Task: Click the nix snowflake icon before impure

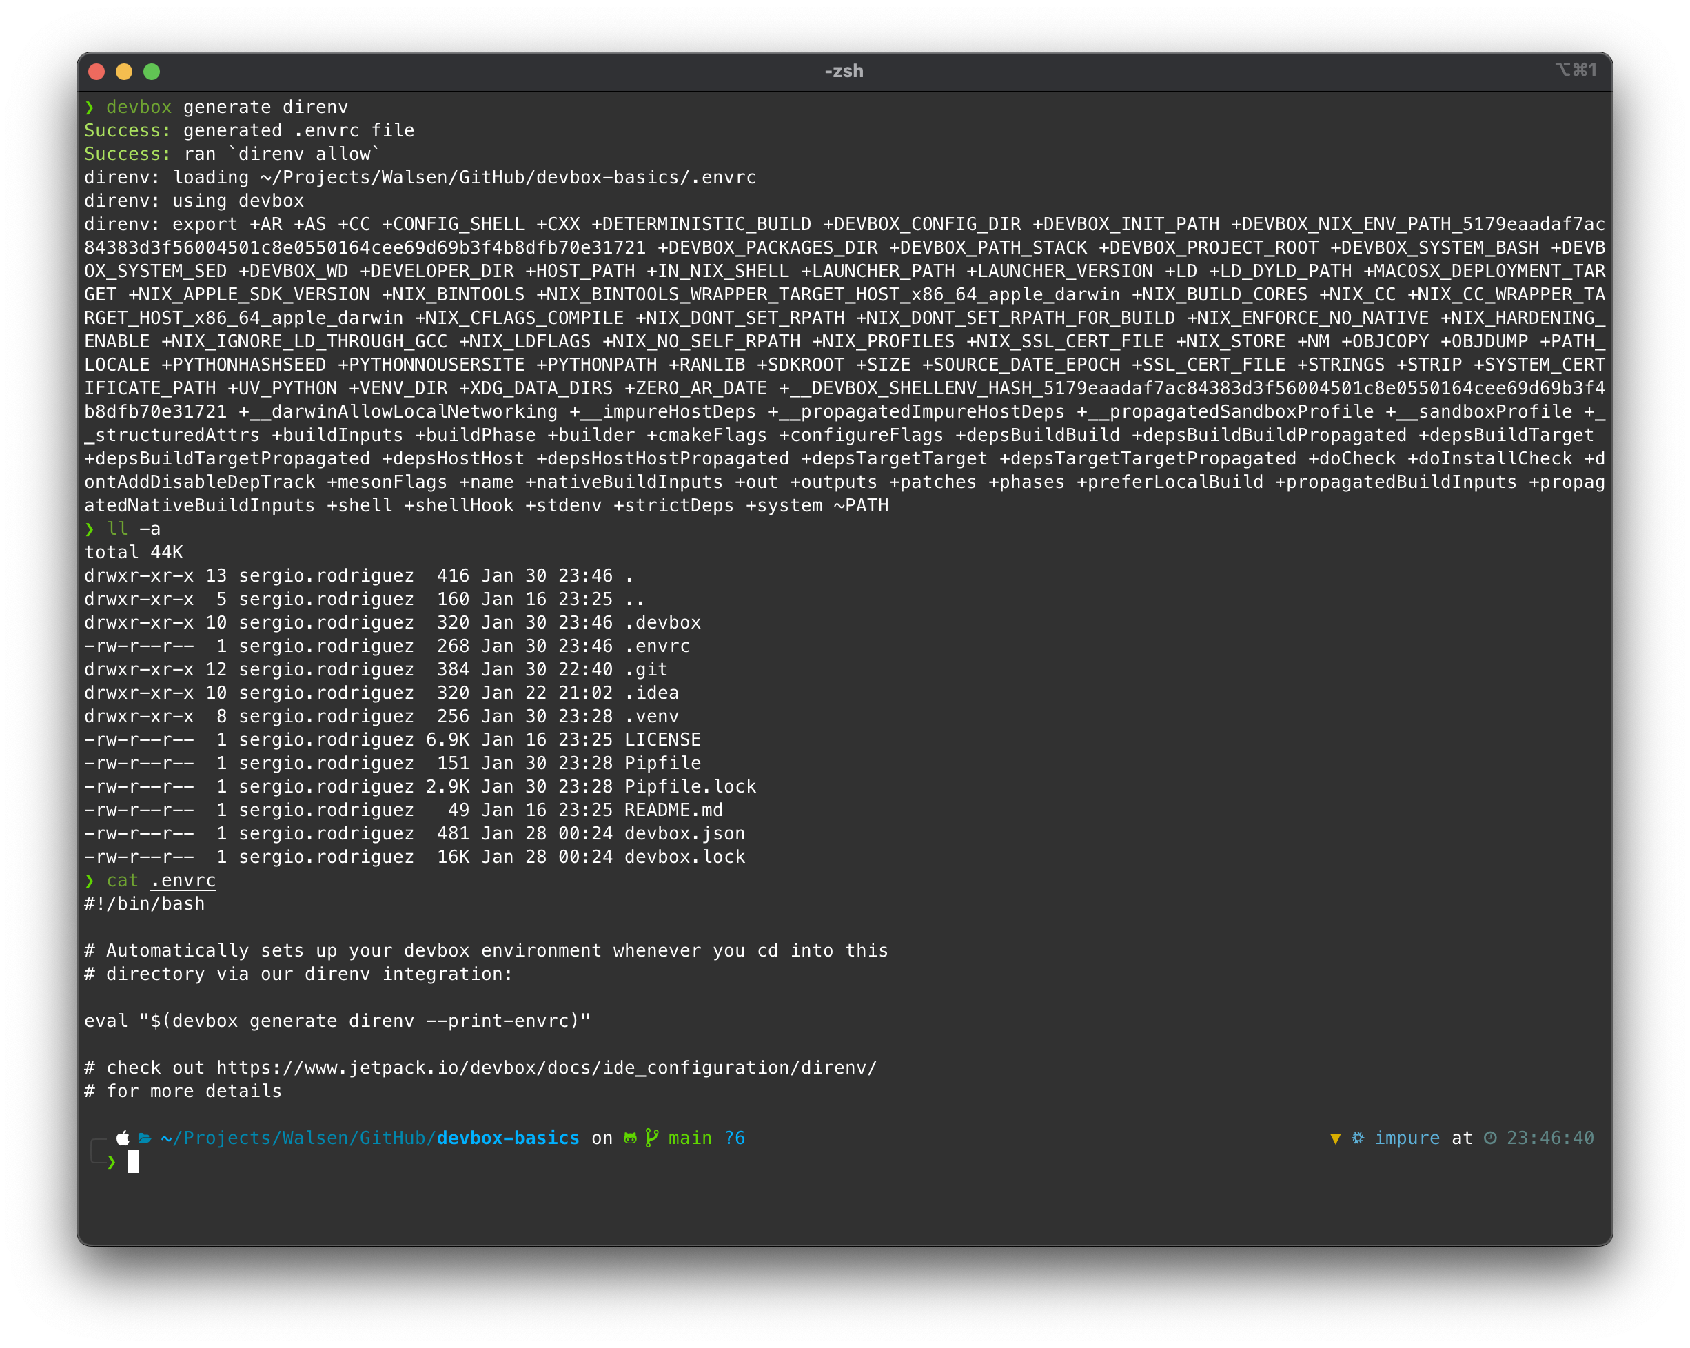Action: coord(1358,1138)
